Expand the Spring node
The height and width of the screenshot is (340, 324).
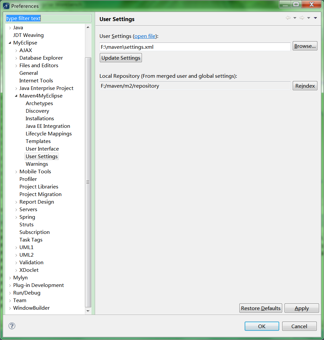[x=16, y=217]
